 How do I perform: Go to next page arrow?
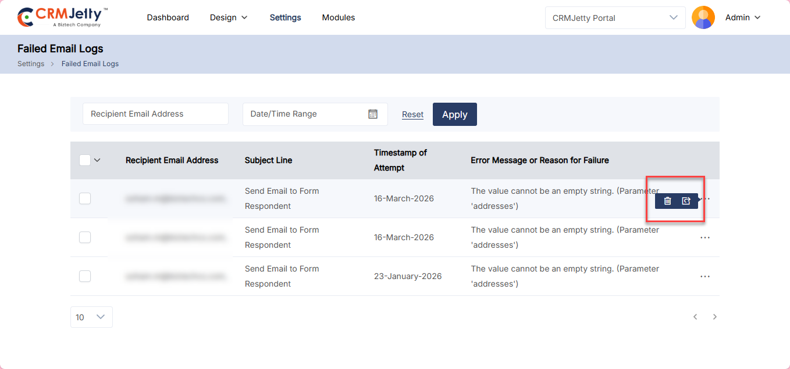[715, 317]
